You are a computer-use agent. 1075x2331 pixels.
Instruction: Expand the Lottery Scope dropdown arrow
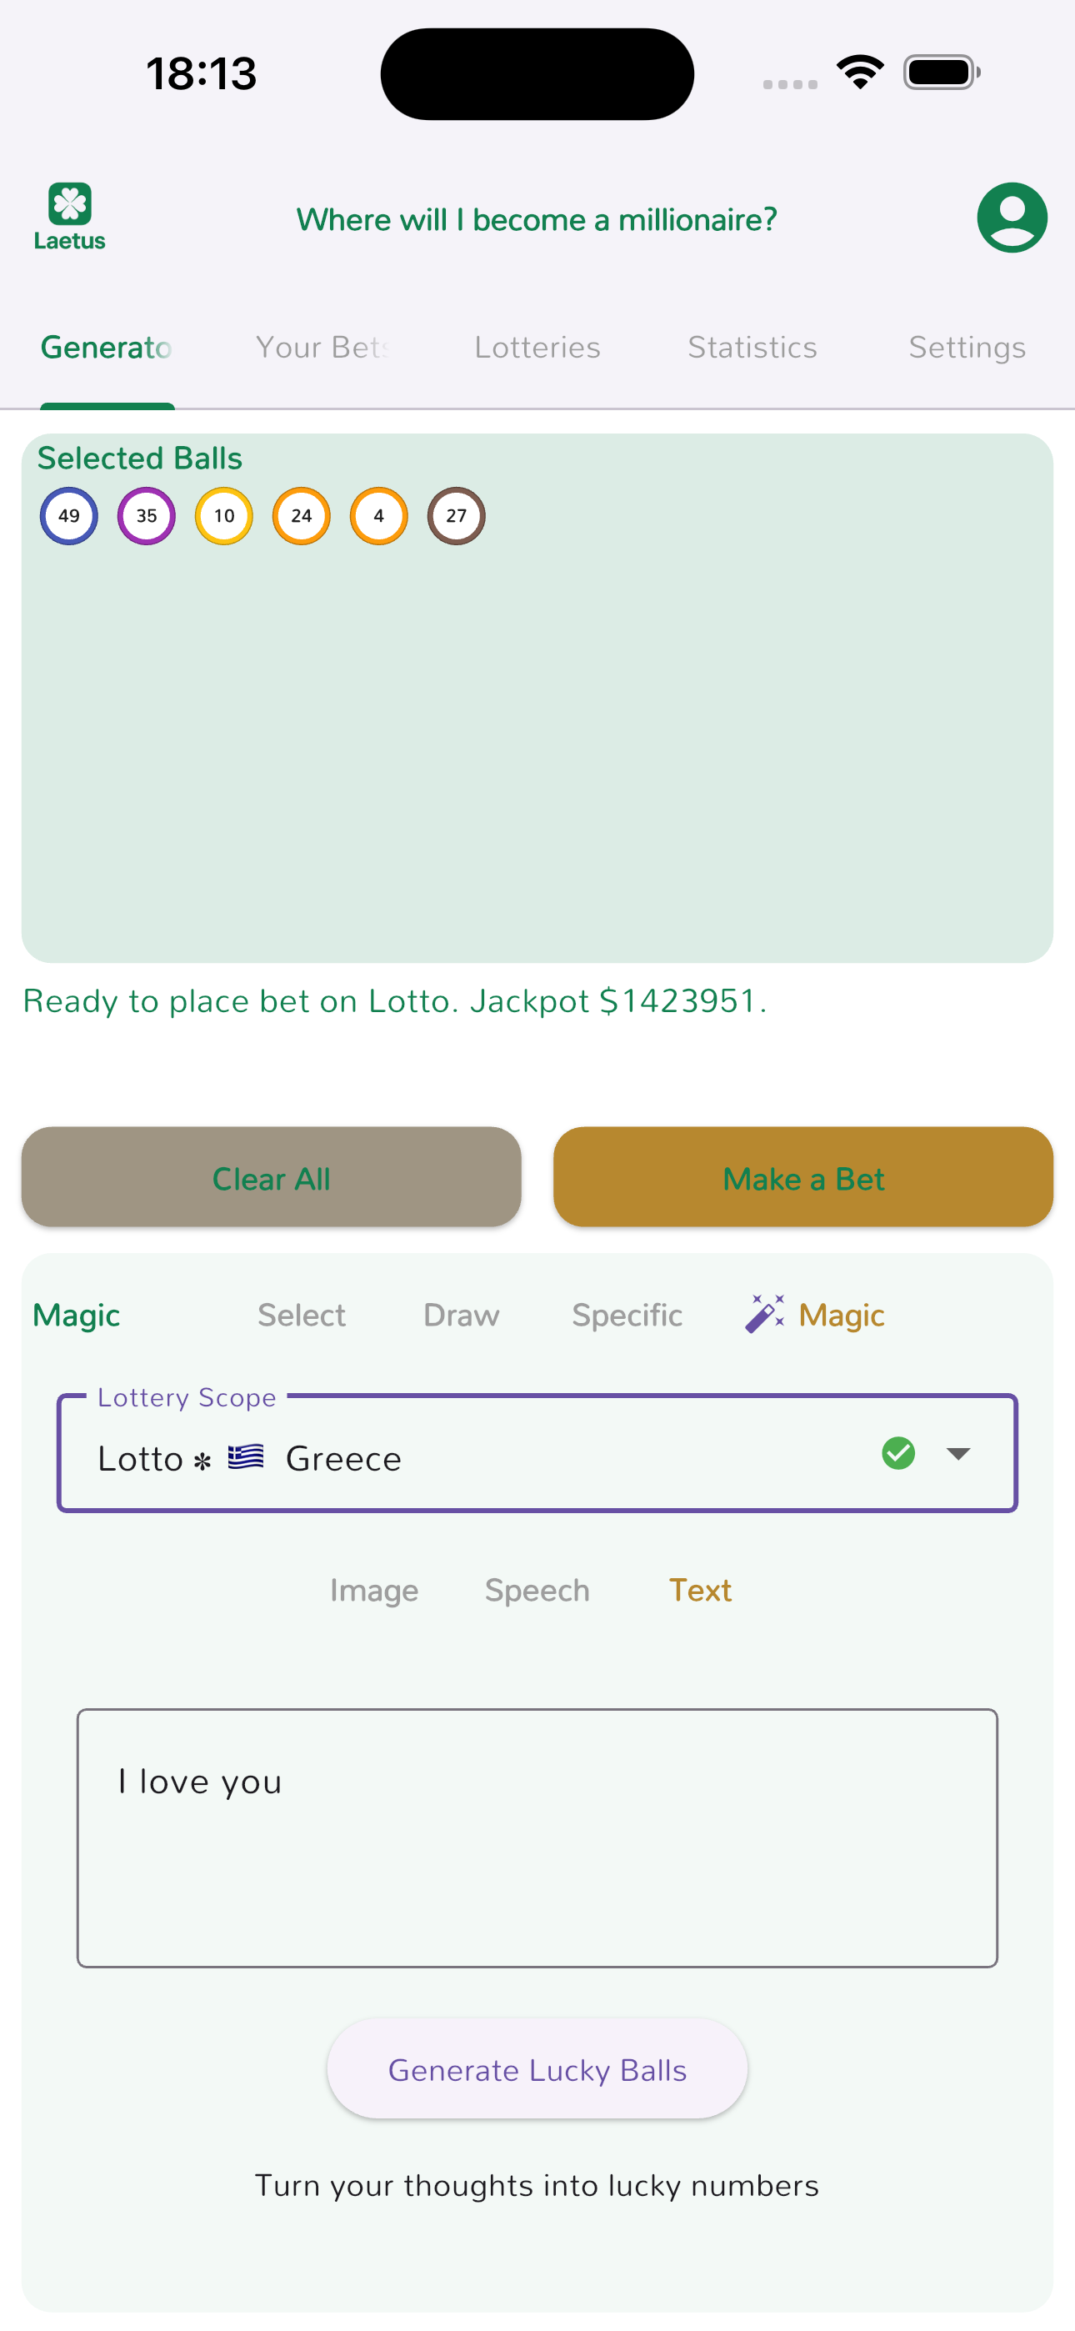point(957,1454)
